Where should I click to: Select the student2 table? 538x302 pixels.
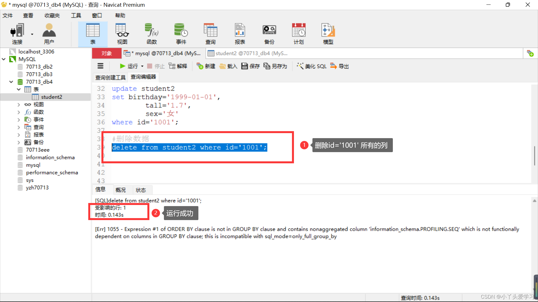51,97
